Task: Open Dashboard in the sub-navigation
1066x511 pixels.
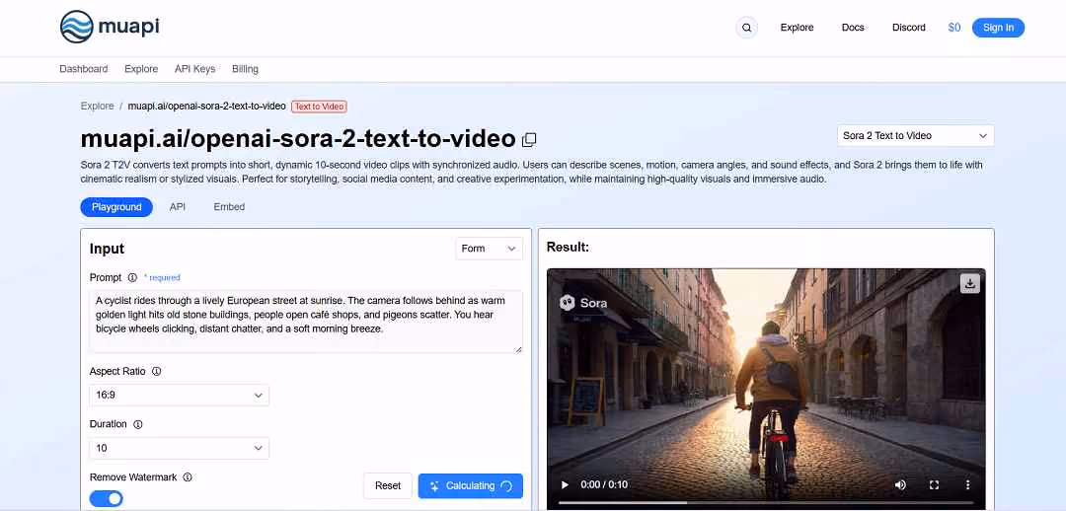Action: (x=84, y=69)
